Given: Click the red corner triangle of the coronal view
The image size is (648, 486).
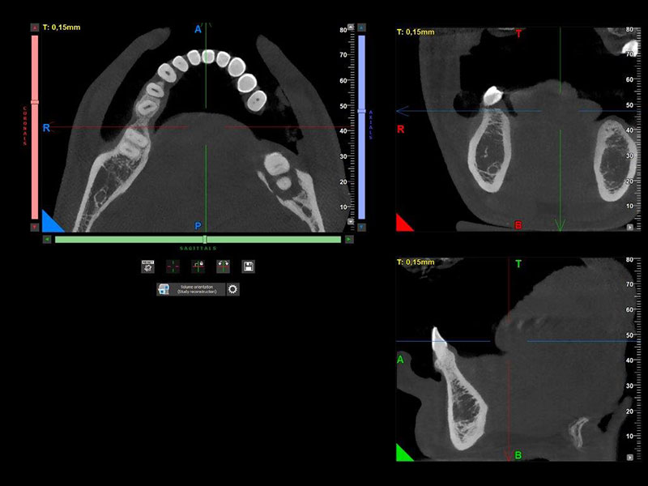Looking at the screenshot, I should [403, 225].
